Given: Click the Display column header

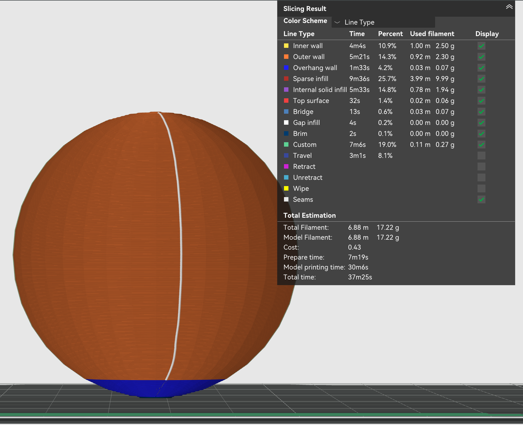Looking at the screenshot, I should (x=487, y=34).
